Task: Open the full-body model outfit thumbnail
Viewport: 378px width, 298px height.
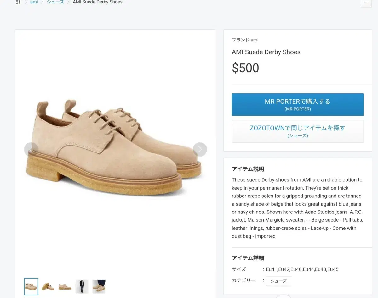Action: point(82,286)
